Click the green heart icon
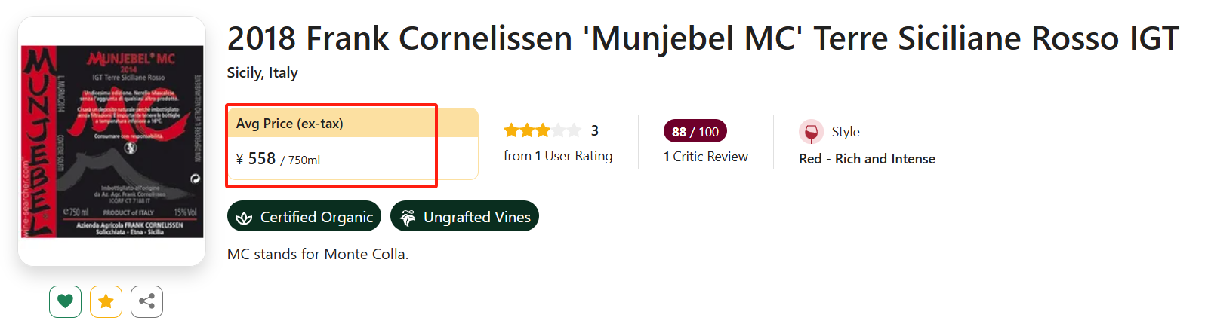 coord(65,301)
